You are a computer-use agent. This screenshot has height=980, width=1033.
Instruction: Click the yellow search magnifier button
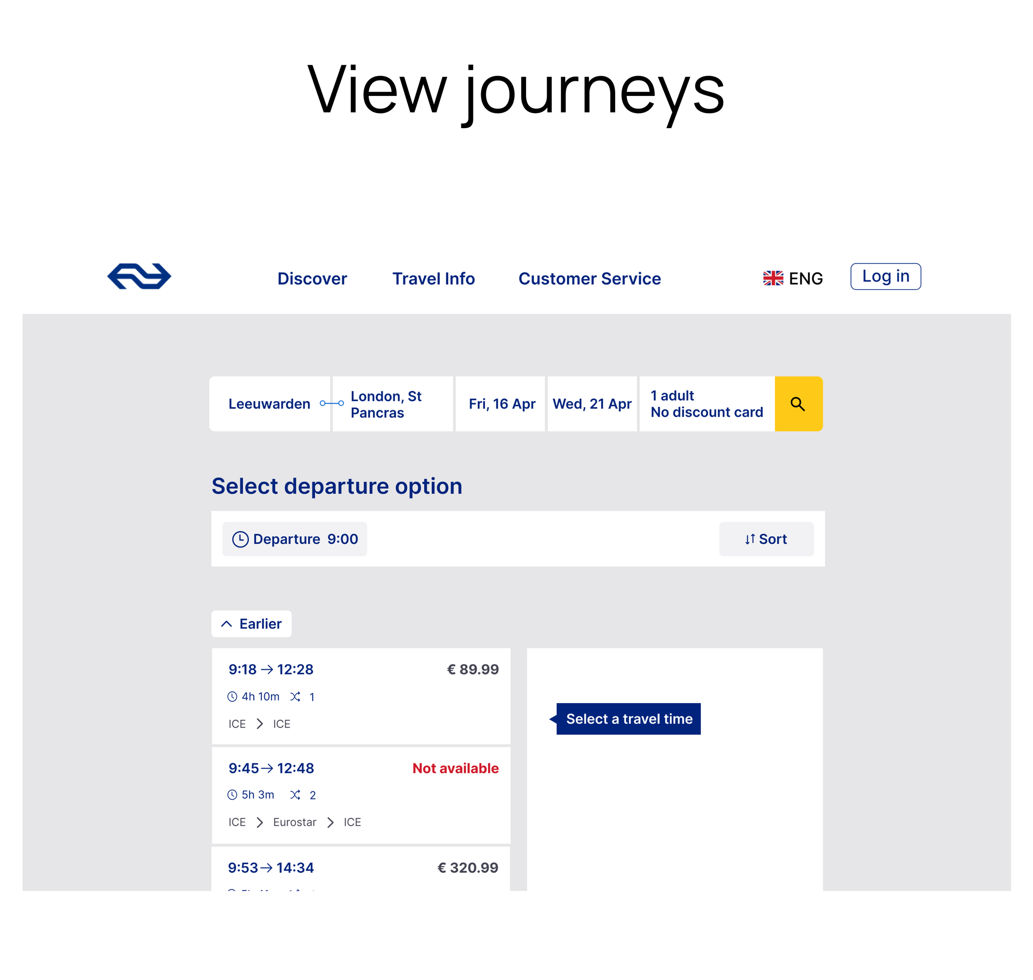pyautogui.click(x=798, y=404)
